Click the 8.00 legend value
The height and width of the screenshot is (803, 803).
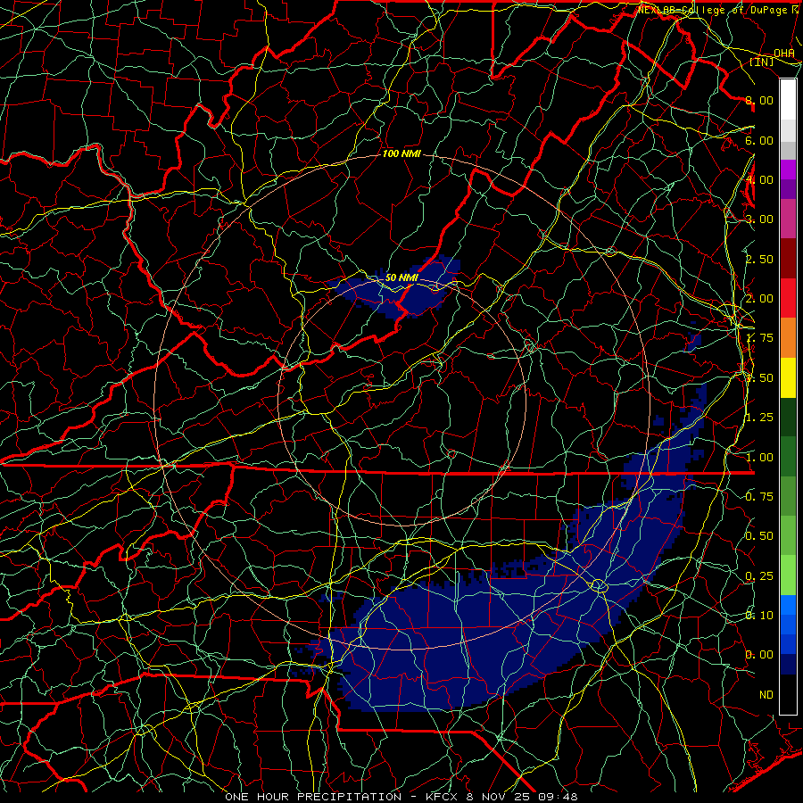759,100
